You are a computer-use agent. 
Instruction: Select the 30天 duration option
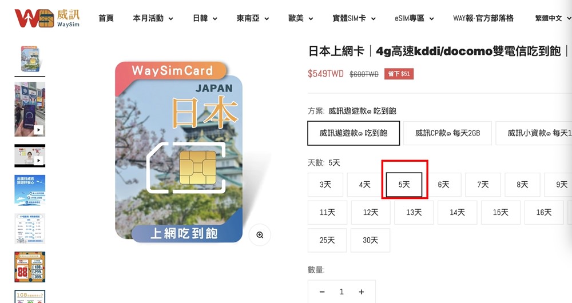(370, 240)
